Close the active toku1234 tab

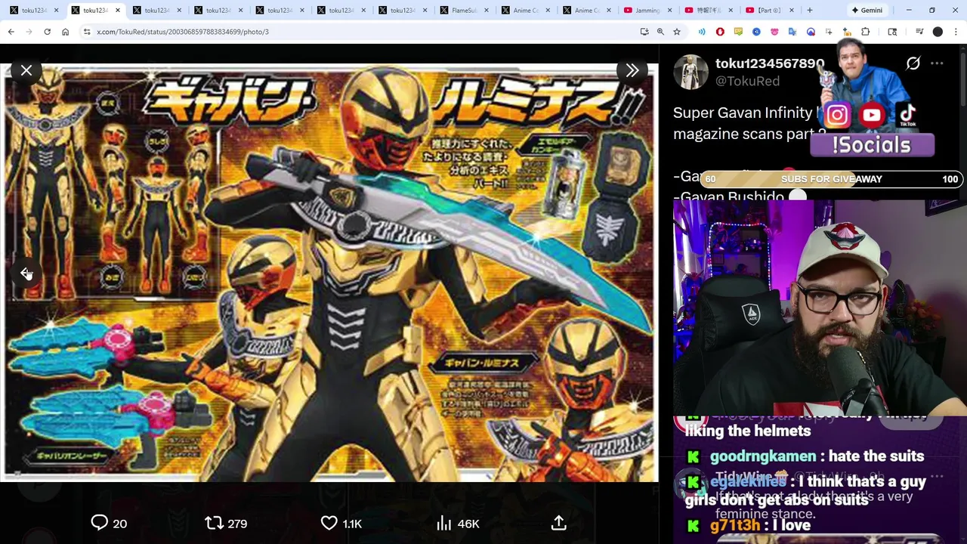117,11
